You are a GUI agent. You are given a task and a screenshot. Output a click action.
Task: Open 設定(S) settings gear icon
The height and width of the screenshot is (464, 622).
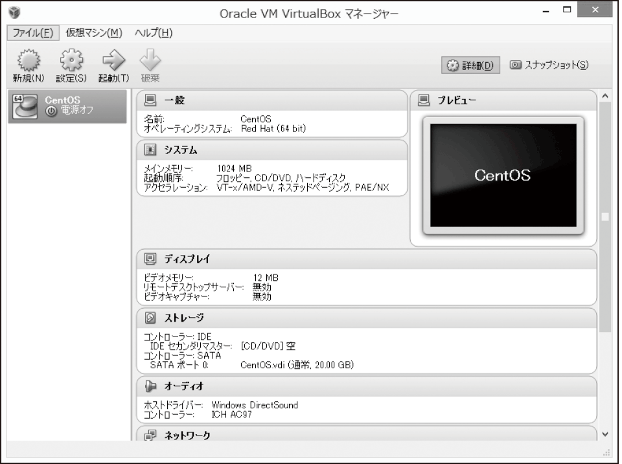pos(71,60)
